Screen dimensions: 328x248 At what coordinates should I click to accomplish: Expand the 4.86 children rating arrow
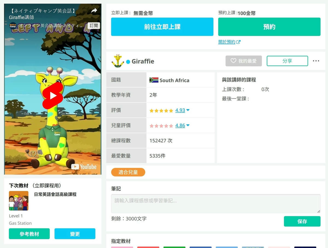point(188,126)
